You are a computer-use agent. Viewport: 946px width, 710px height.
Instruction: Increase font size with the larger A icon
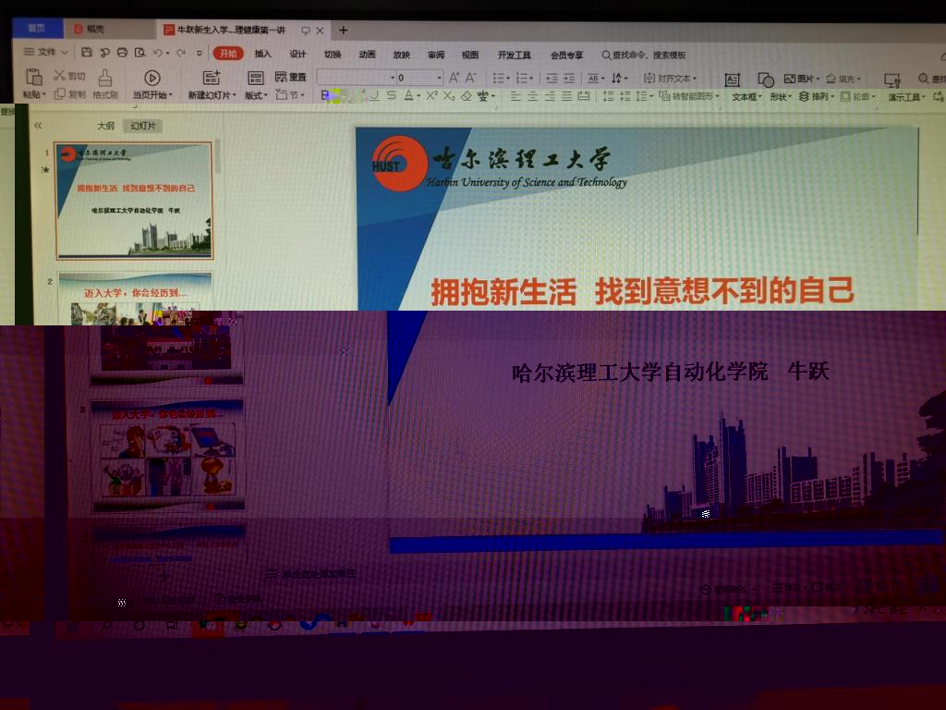coord(455,78)
